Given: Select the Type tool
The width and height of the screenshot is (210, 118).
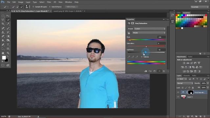Looking at the screenshot, I should click(x=8, y=45).
